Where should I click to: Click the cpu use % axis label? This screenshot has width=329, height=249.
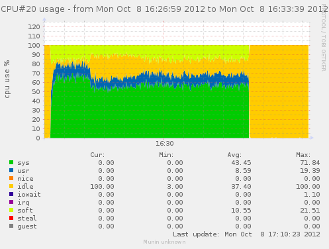7,79
